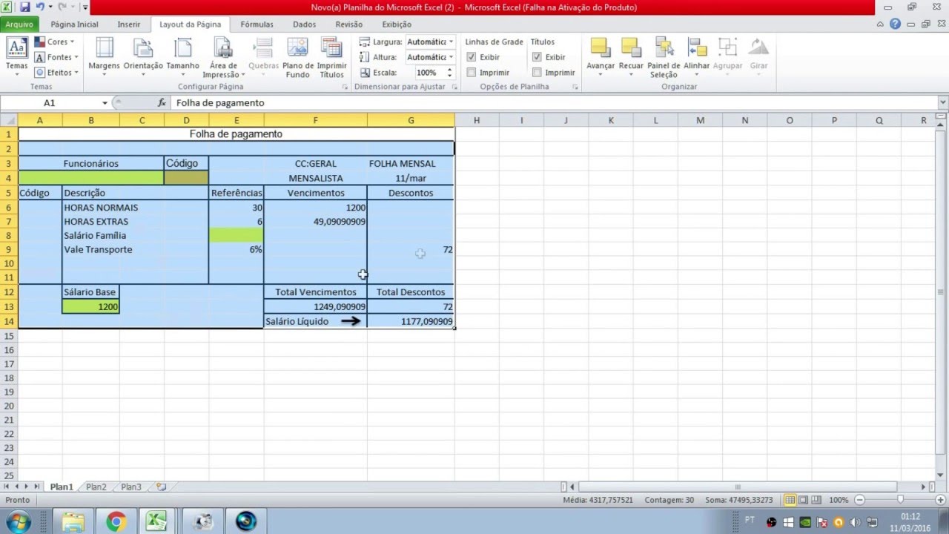Click the insert function fx icon
The width and height of the screenshot is (949, 534).
(x=162, y=102)
